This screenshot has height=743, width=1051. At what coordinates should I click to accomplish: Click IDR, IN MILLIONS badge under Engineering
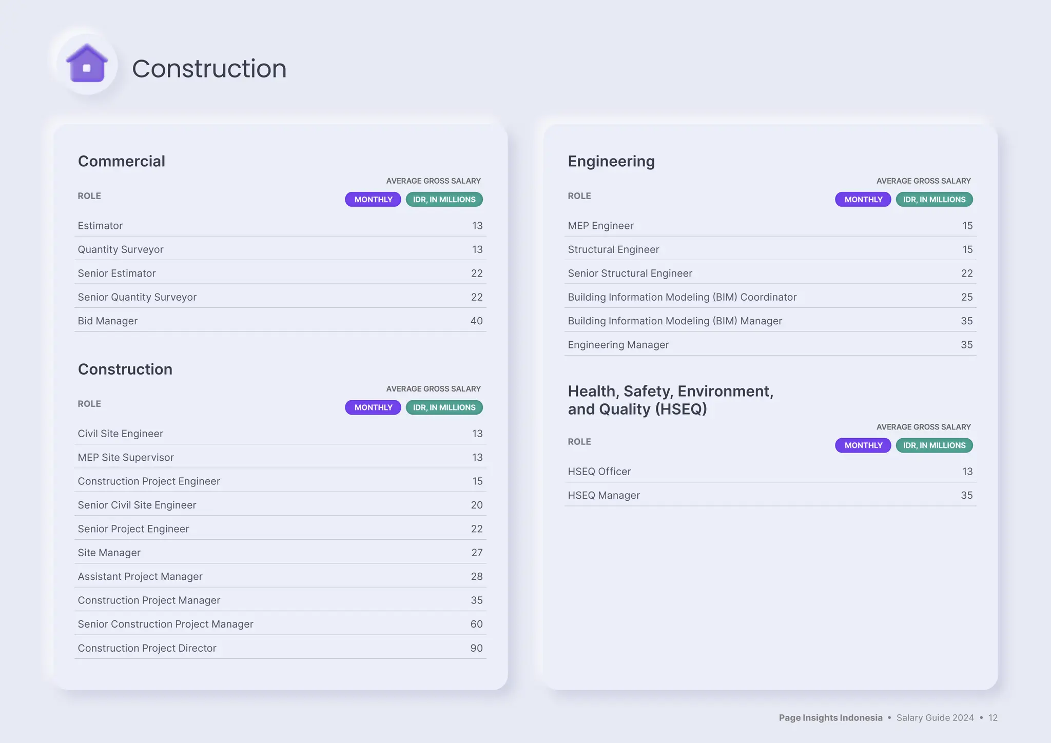tap(934, 200)
